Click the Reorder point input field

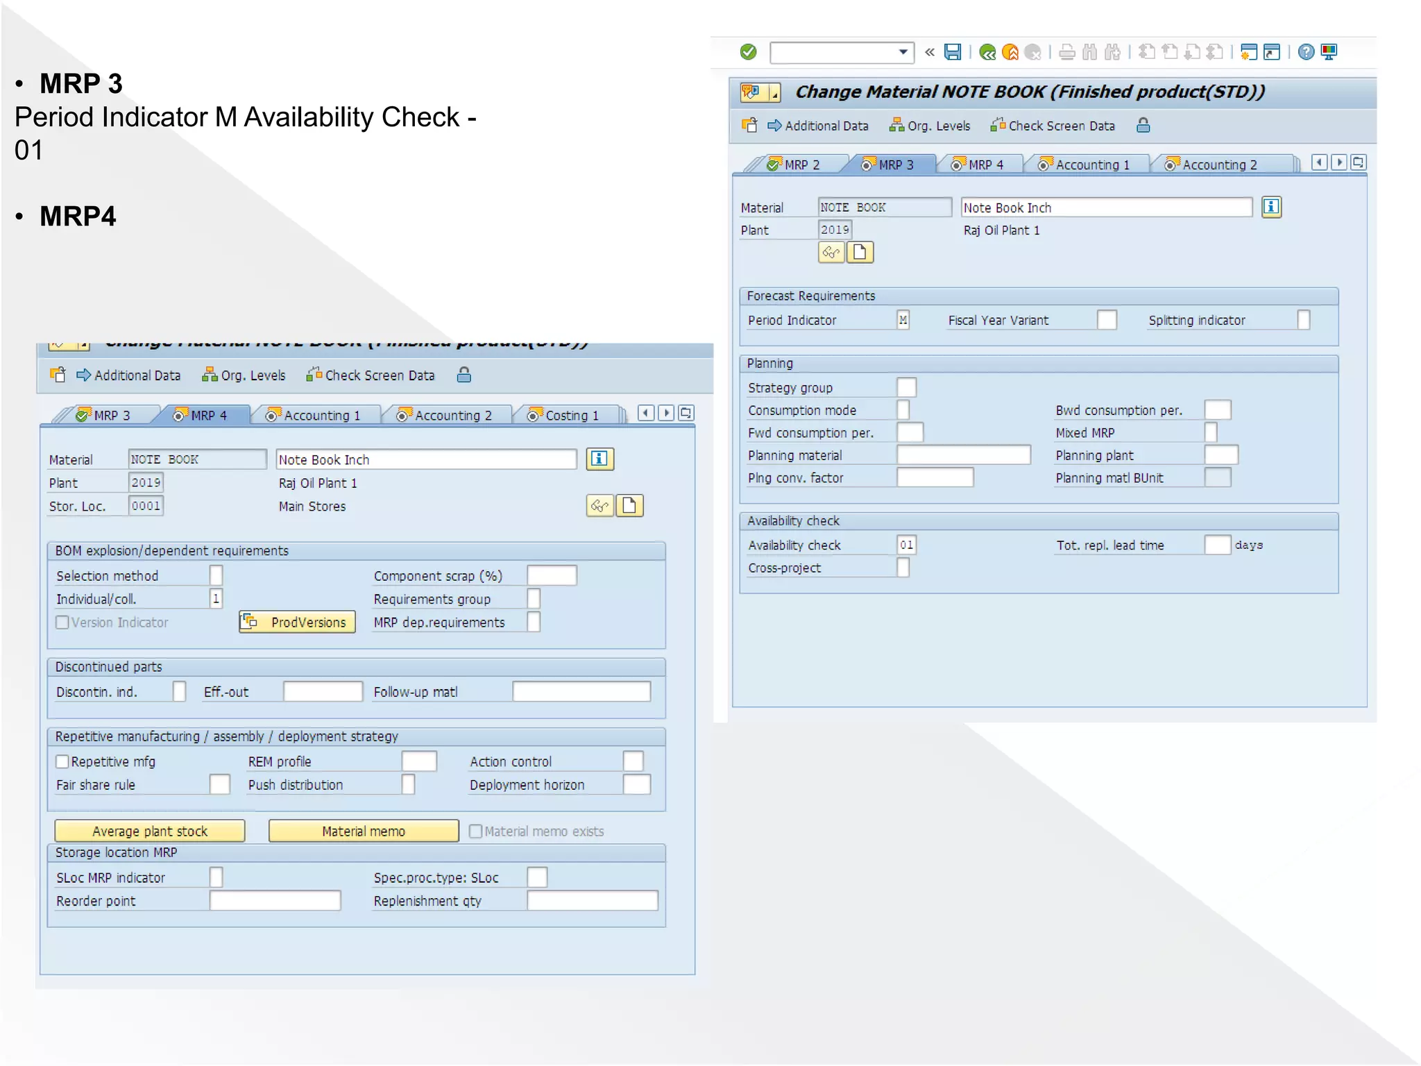275,901
